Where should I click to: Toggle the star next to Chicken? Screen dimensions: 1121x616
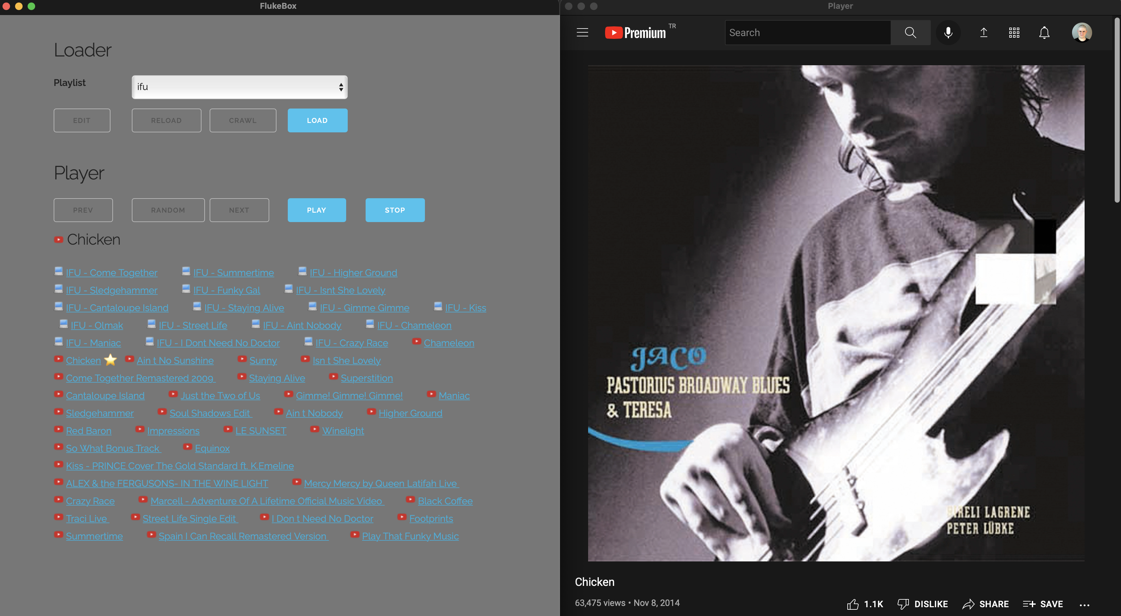tap(110, 360)
